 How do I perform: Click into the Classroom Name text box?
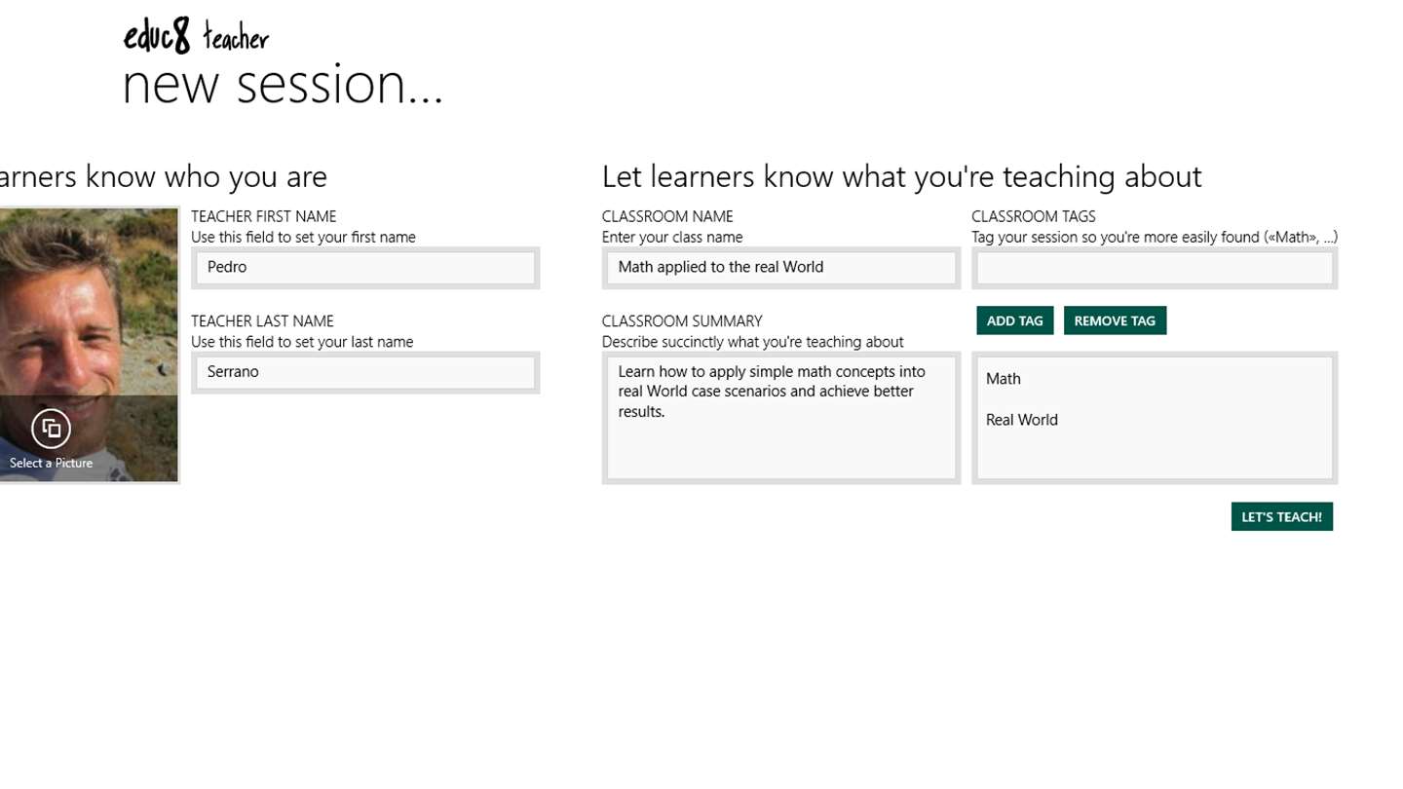780,268
